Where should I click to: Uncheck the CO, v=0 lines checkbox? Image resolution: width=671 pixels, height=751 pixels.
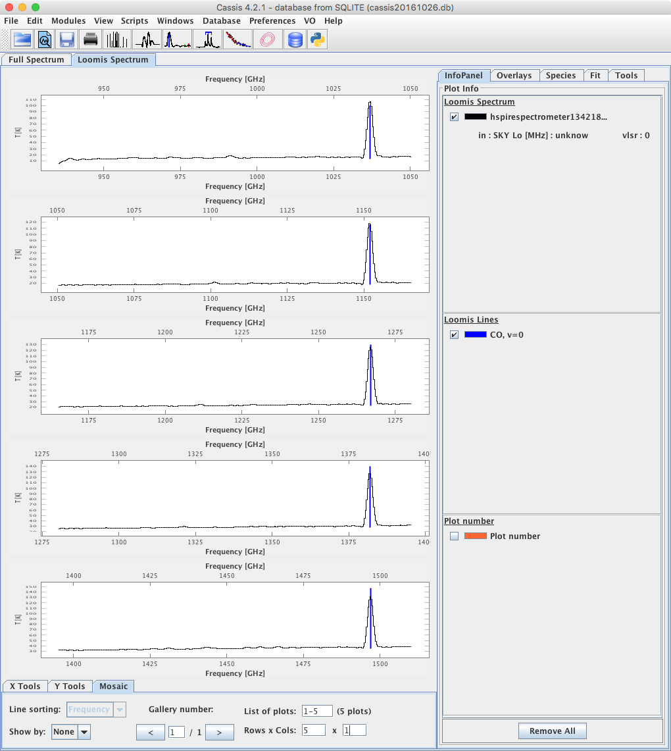coord(454,335)
